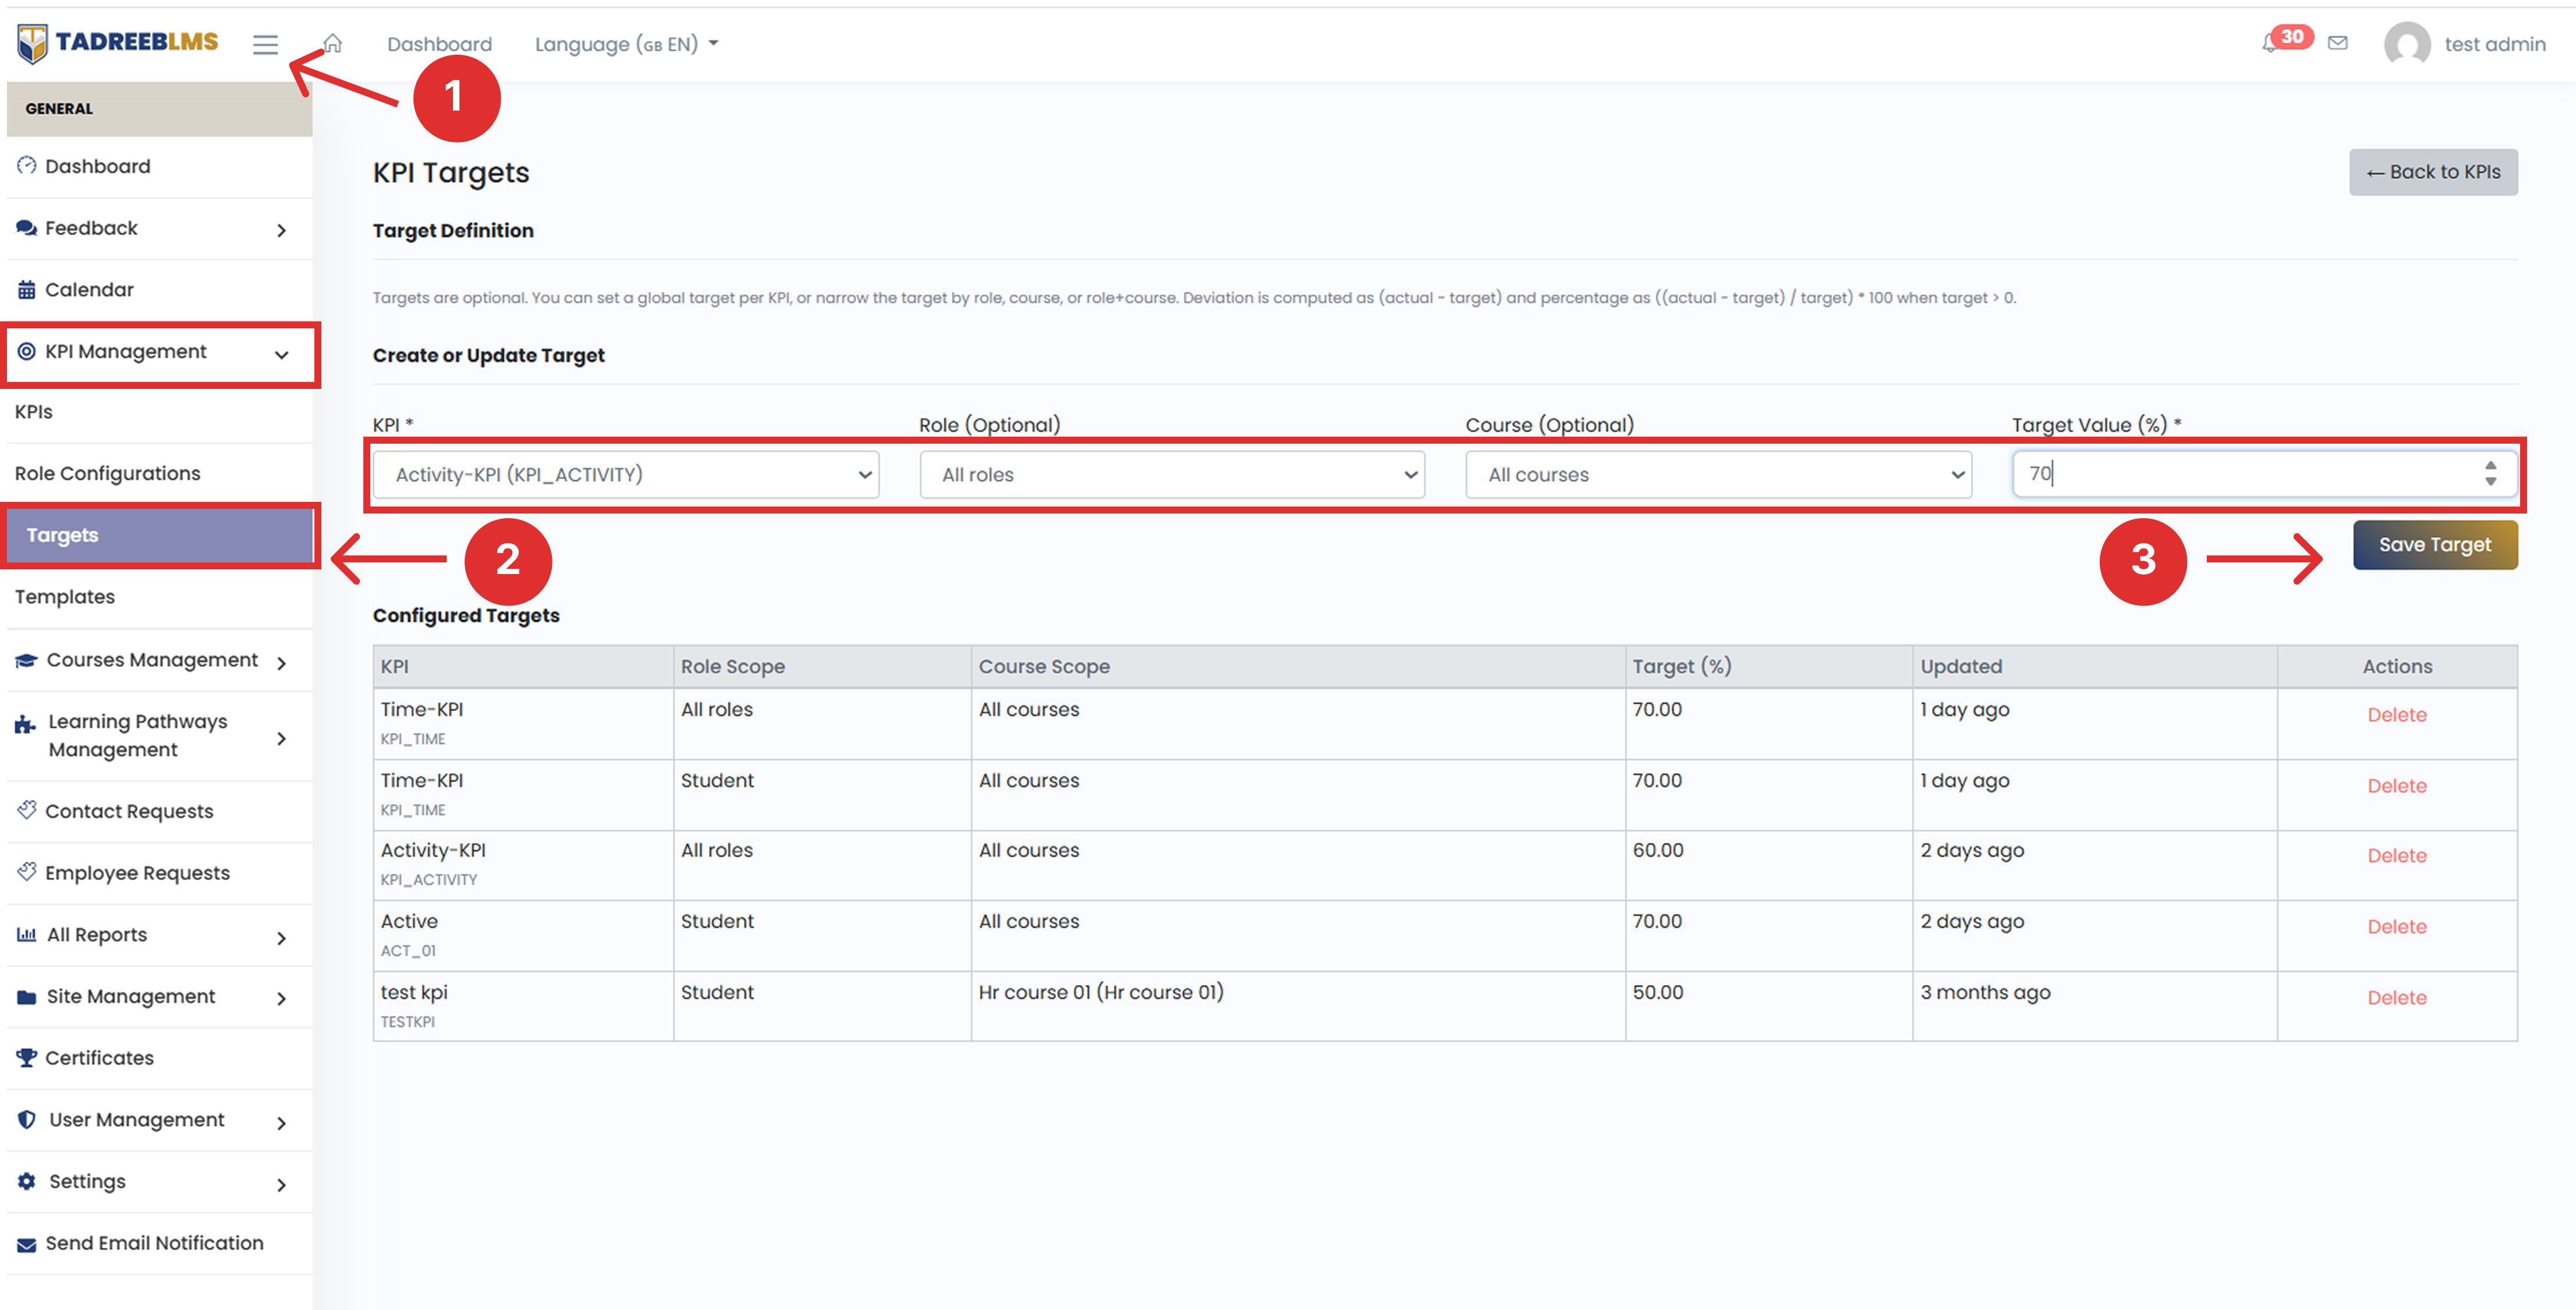Screen dimensions: 2576x1310
Task: Select the Targets submenu item
Action: pos(160,535)
